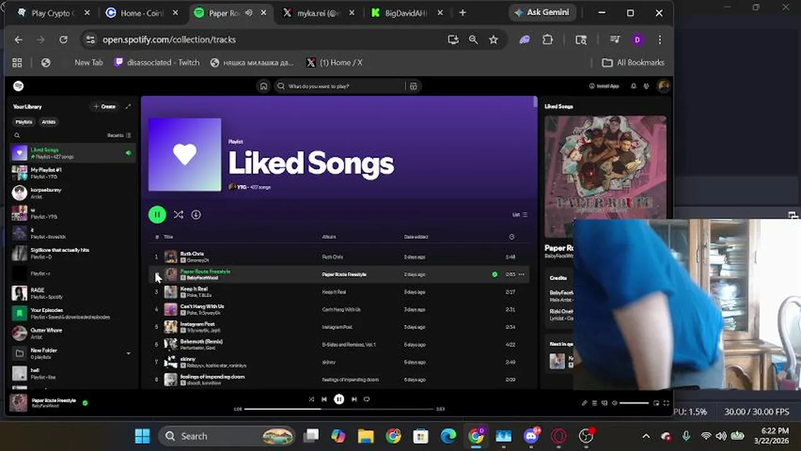Sort tracks by the Album column header
This screenshot has width=801, height=451.
(x=329, y=237)
